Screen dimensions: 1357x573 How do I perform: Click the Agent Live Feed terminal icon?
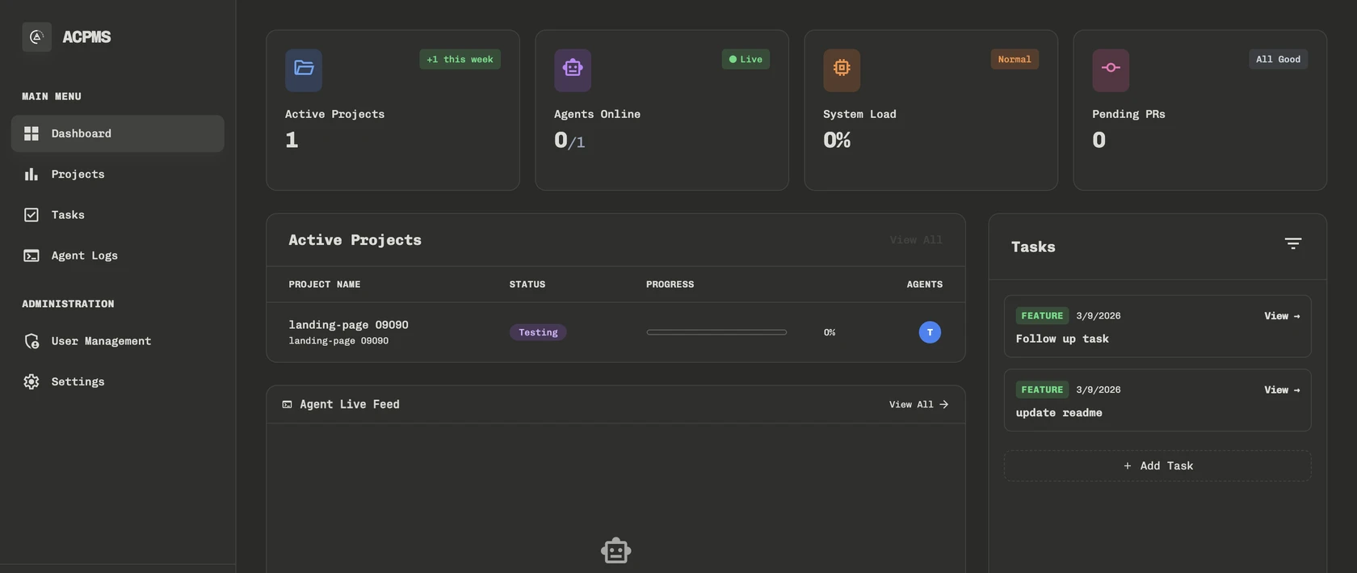pyautogui.click(x=287, y=405)
